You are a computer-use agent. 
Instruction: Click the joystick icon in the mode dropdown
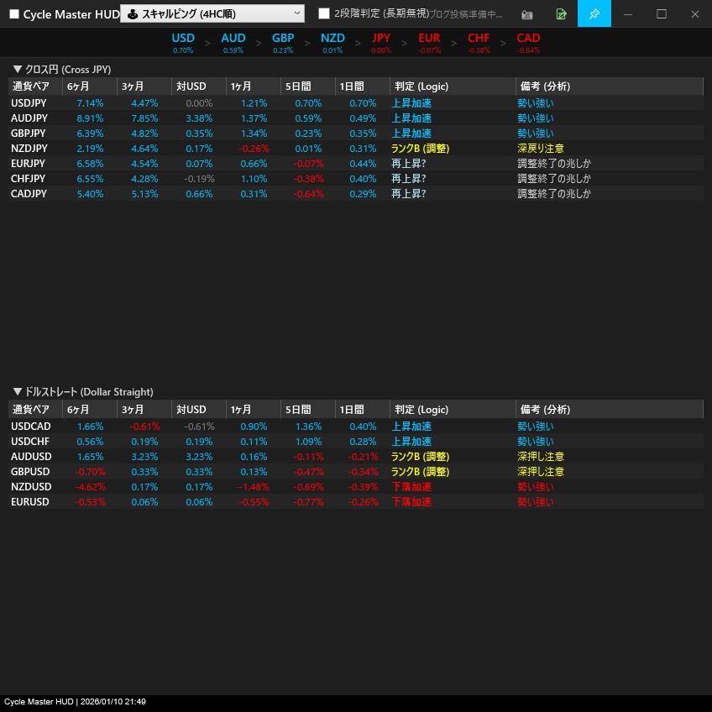132,14
